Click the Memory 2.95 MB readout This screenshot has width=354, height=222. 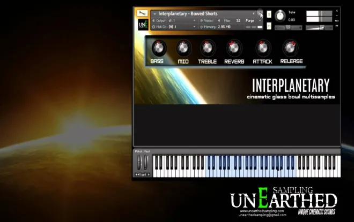[x=216, y=27]
